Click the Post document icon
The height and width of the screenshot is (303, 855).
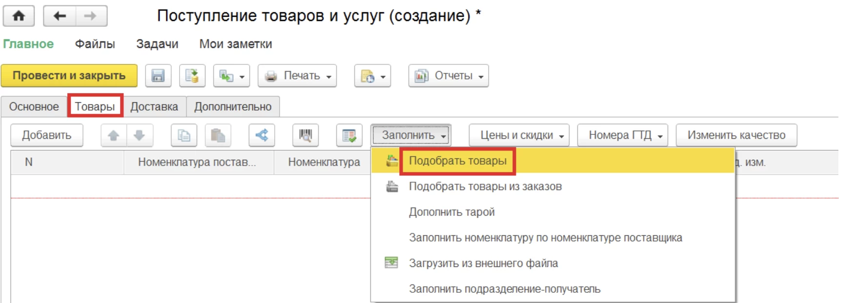point(192,76)
